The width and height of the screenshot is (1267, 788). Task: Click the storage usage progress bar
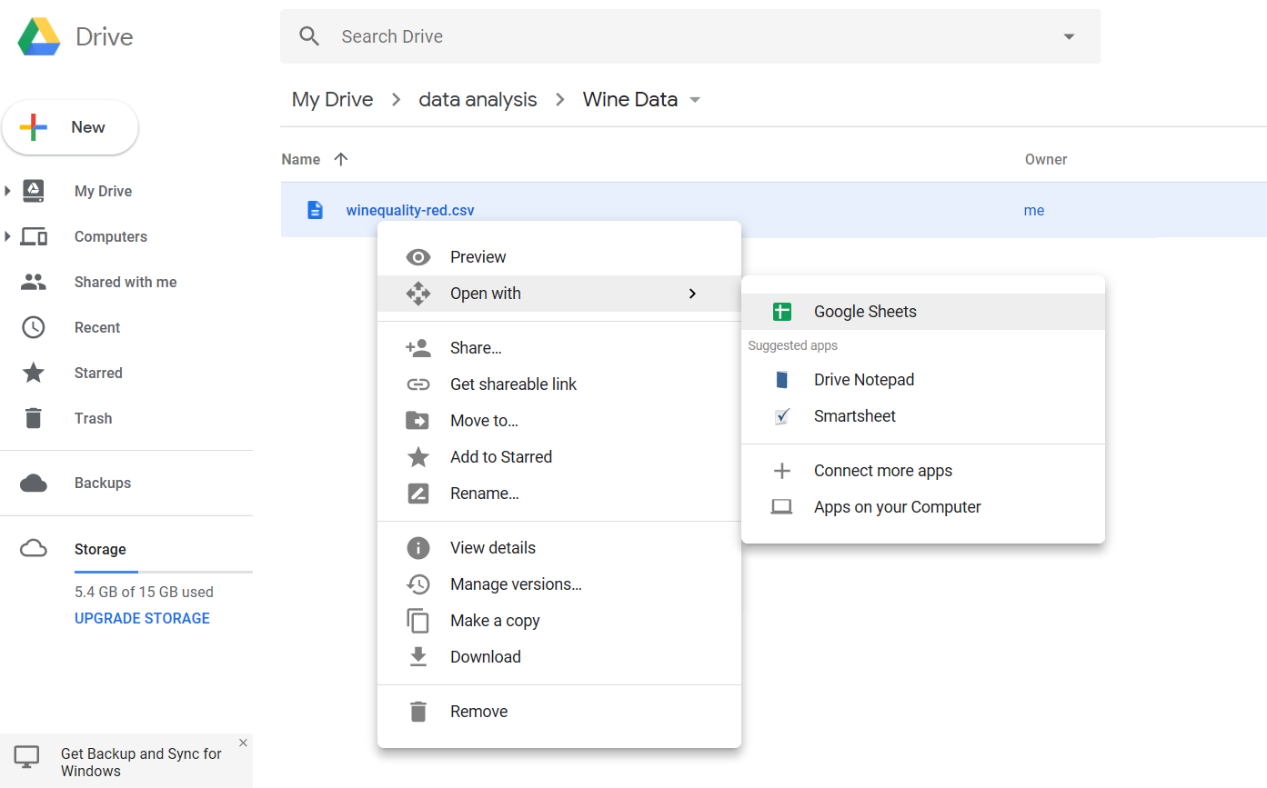click(x=164, y=574)
